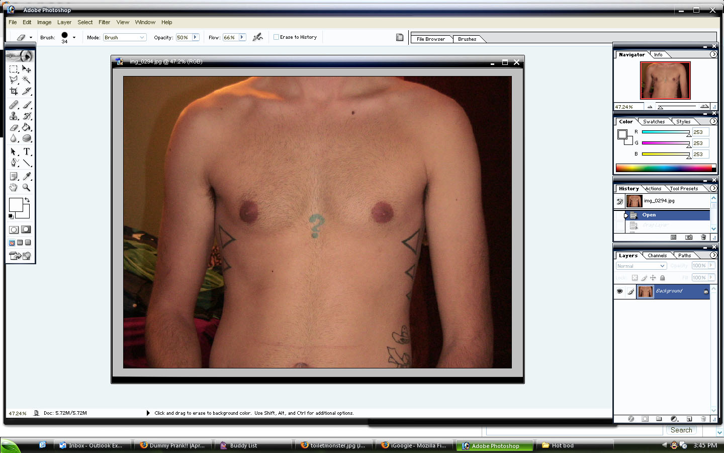
Task: Select the Path Selection arrow tool
Action: 14,152
